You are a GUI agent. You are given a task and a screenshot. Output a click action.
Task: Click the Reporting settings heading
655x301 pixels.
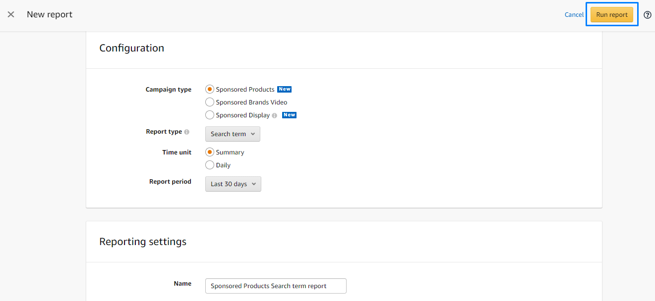143,242
